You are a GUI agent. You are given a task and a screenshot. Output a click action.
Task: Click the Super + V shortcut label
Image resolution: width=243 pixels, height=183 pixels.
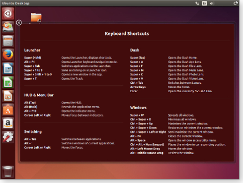pyautogui.click(x=137, y=79)
